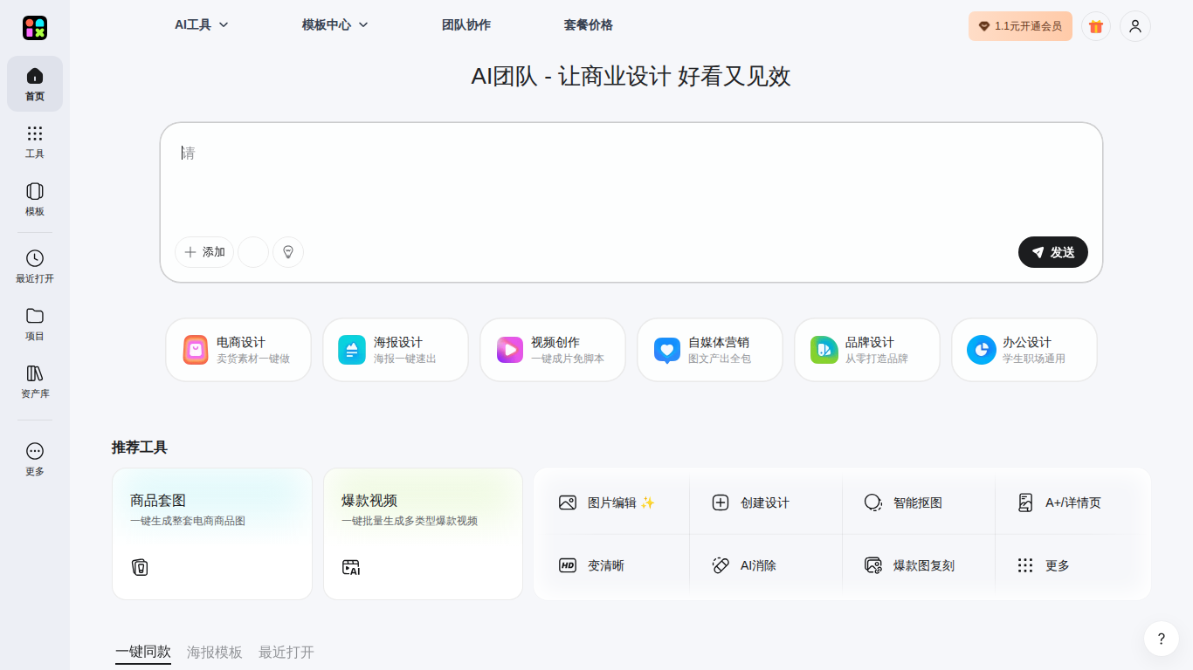The image size is (1193, 670).
Task: Click 更多 in the recommended tools grid
Action: [1044, 565]
